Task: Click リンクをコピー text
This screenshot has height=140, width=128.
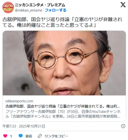Action: [x=56, y=136]
